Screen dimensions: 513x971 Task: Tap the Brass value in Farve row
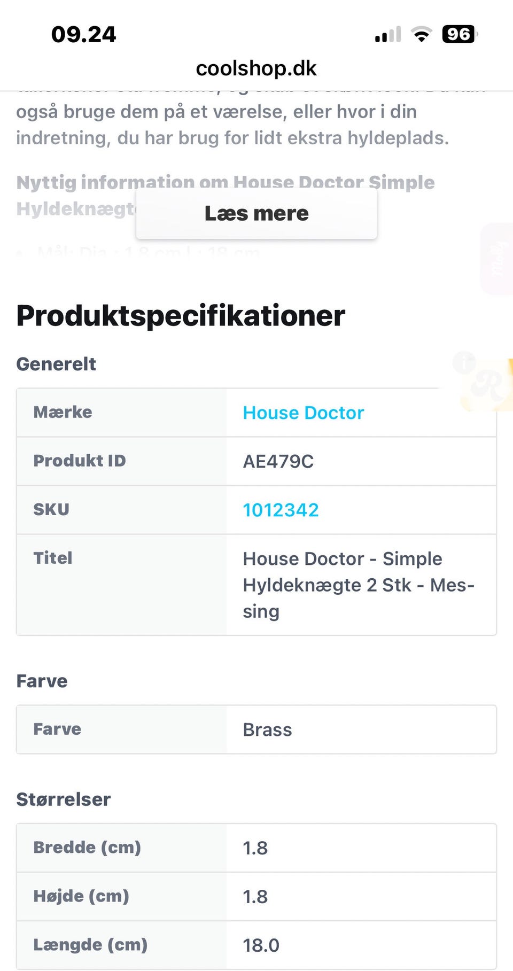[267, 729]
